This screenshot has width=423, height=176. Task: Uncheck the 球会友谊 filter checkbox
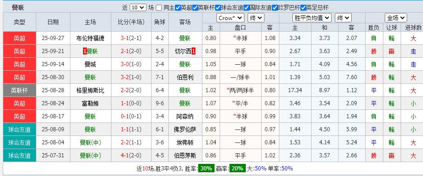click(218, 7)
